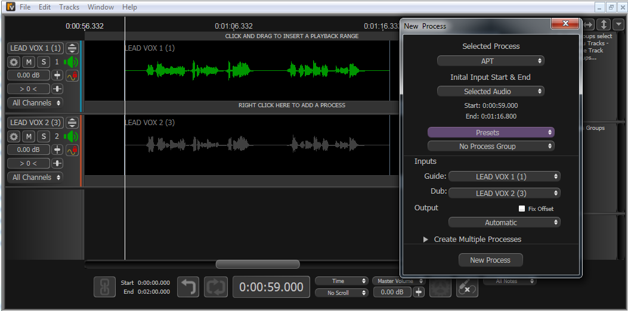The height and width of the screenshot is (311, 628).
Task: Open the Presets dropdown
Action: coord(490,132)
